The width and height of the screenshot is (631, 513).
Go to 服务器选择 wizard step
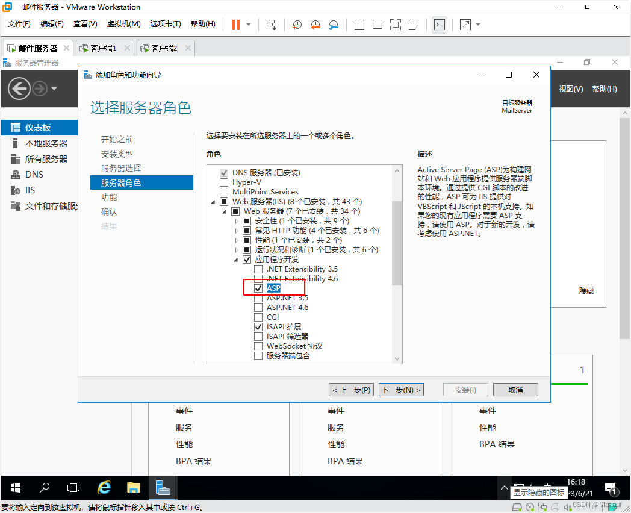pyautogui.click(x=121, y=169)
